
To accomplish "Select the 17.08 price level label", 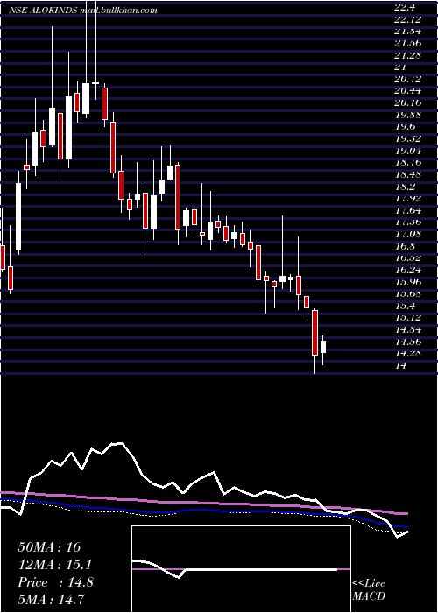I will [407, 234].
